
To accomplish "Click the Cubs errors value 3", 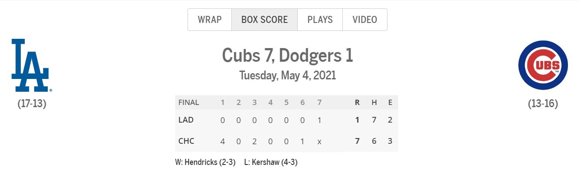I will click(x=390, y=142).
